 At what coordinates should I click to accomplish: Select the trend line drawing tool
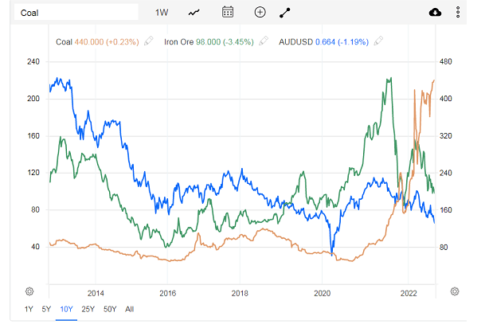pos(285,12)
